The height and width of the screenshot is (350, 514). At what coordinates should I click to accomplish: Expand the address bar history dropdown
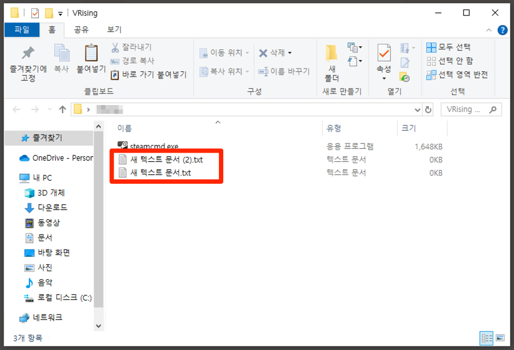(x=417, y=110)
